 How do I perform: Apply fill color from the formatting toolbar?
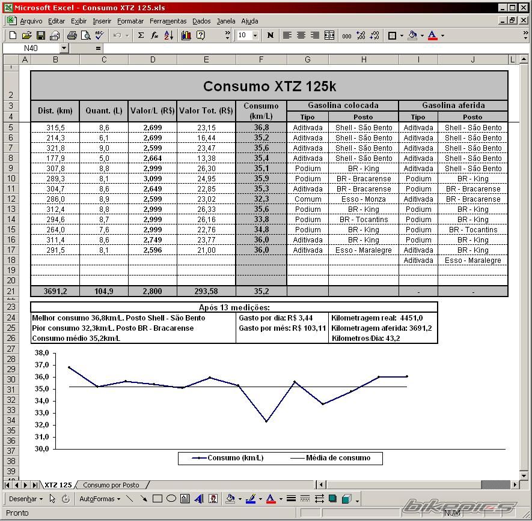(x=412, y=35)
